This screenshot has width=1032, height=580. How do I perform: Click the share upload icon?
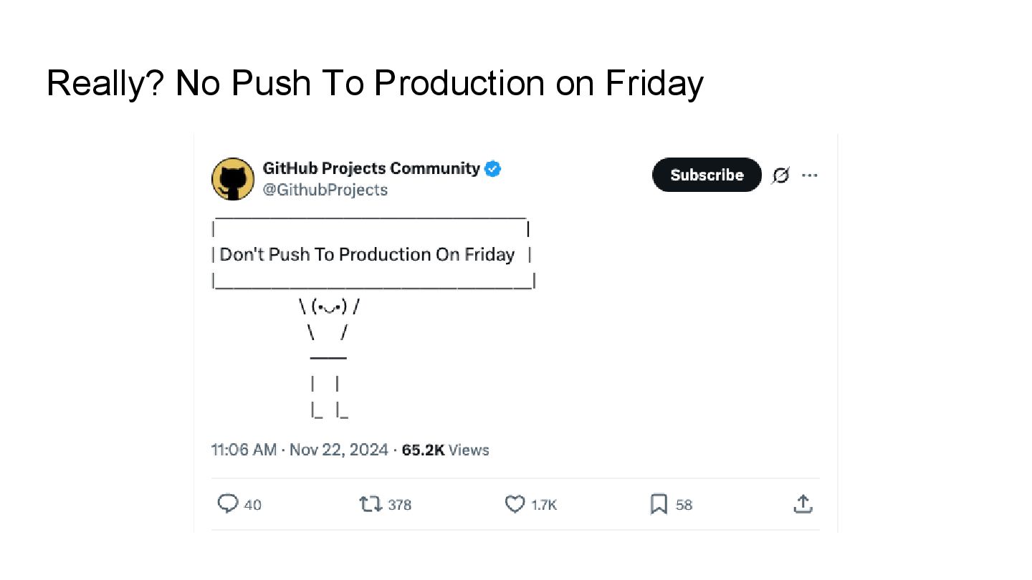[x=803, y=504]
